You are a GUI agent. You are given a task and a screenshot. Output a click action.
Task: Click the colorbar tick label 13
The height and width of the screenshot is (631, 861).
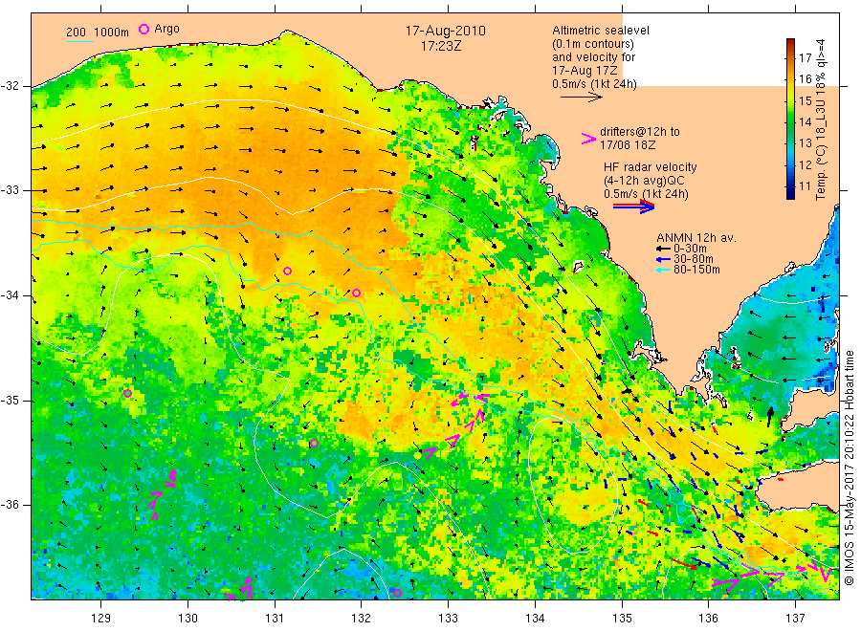click(x=805, y=143)
